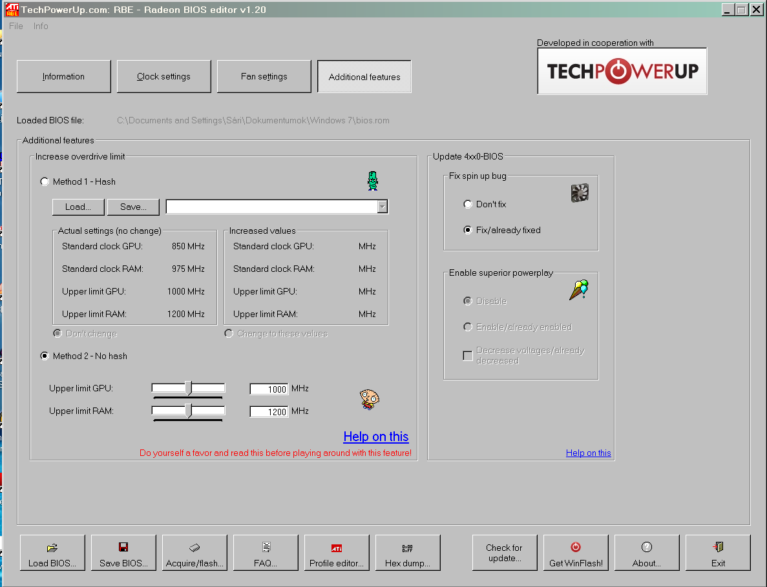767x587 pixels.
Task: Select Method 1 - Hash radio button
Action: (x=45, y=182)
